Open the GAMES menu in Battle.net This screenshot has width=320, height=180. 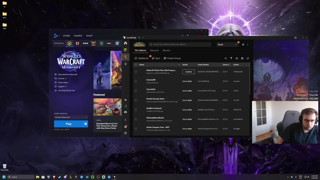[x=78, y=36]
